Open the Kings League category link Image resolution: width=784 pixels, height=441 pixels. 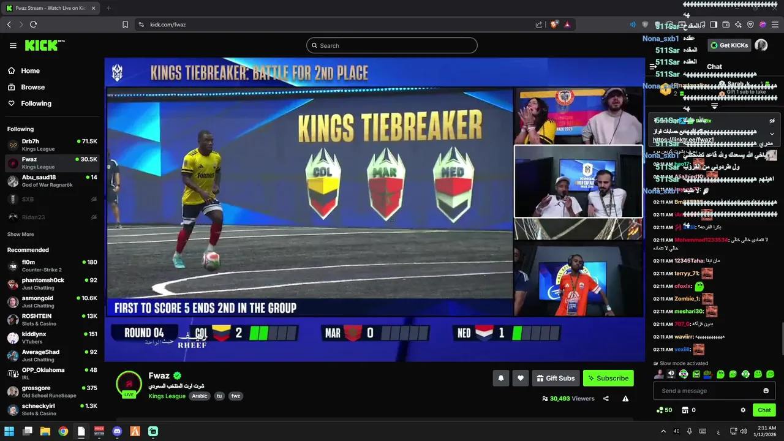pyautogui.click(x=167, y=396)
